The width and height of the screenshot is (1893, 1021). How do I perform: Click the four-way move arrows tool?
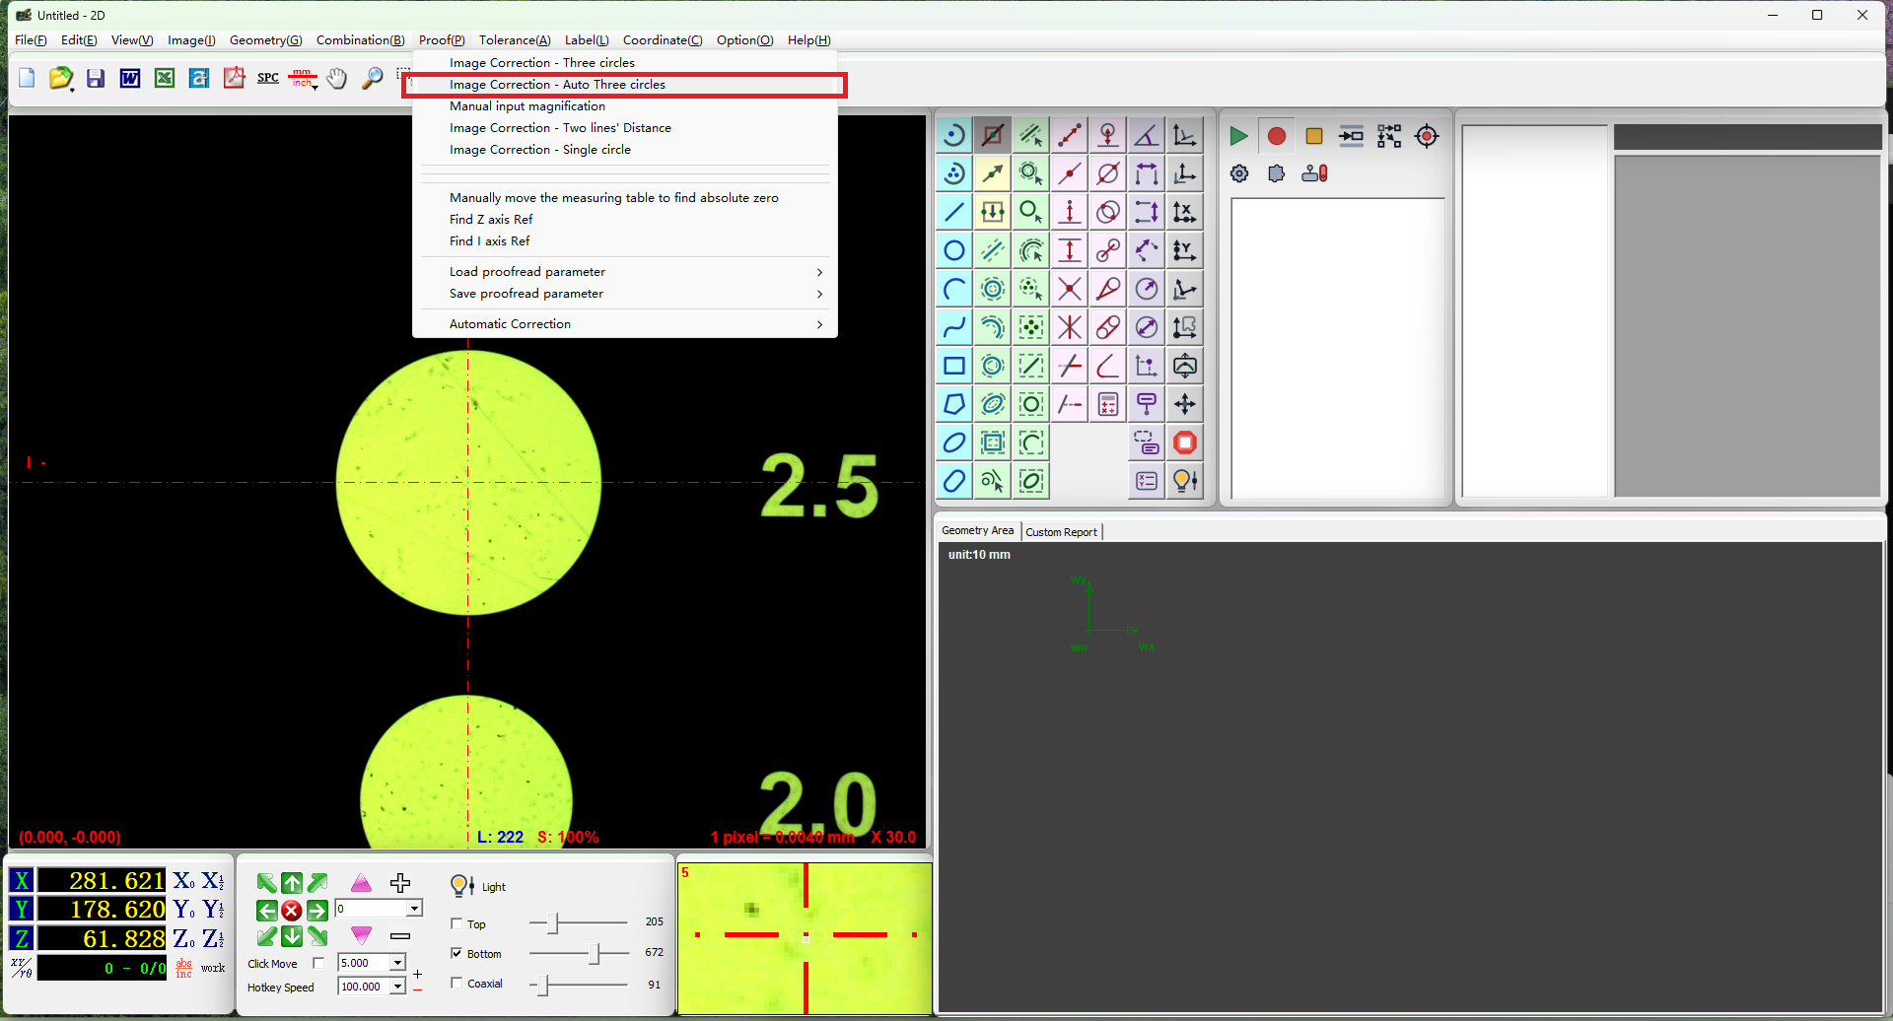point(1185,404)
